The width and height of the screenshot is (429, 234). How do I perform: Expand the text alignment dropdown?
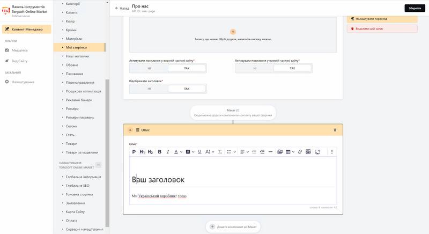(x=248, y=152)
